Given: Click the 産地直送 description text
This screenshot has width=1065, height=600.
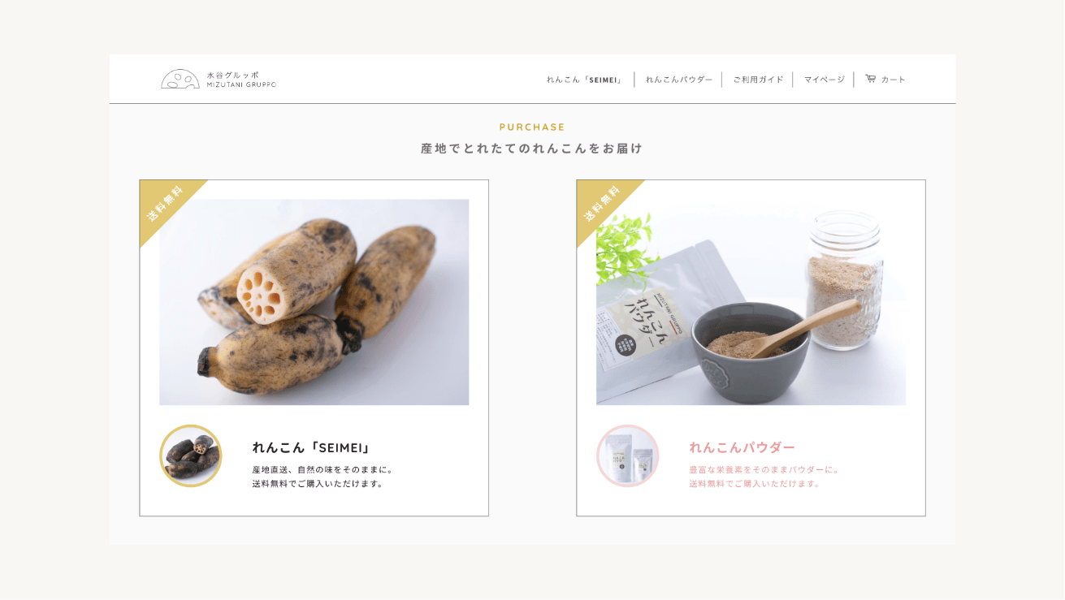Looking at the screenshot, I should coord(323,477).
